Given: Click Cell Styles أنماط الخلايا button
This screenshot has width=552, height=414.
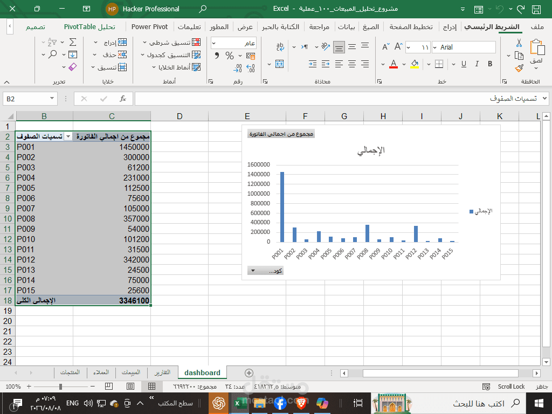Looking at the screenshot, I should tap(176, 67).
